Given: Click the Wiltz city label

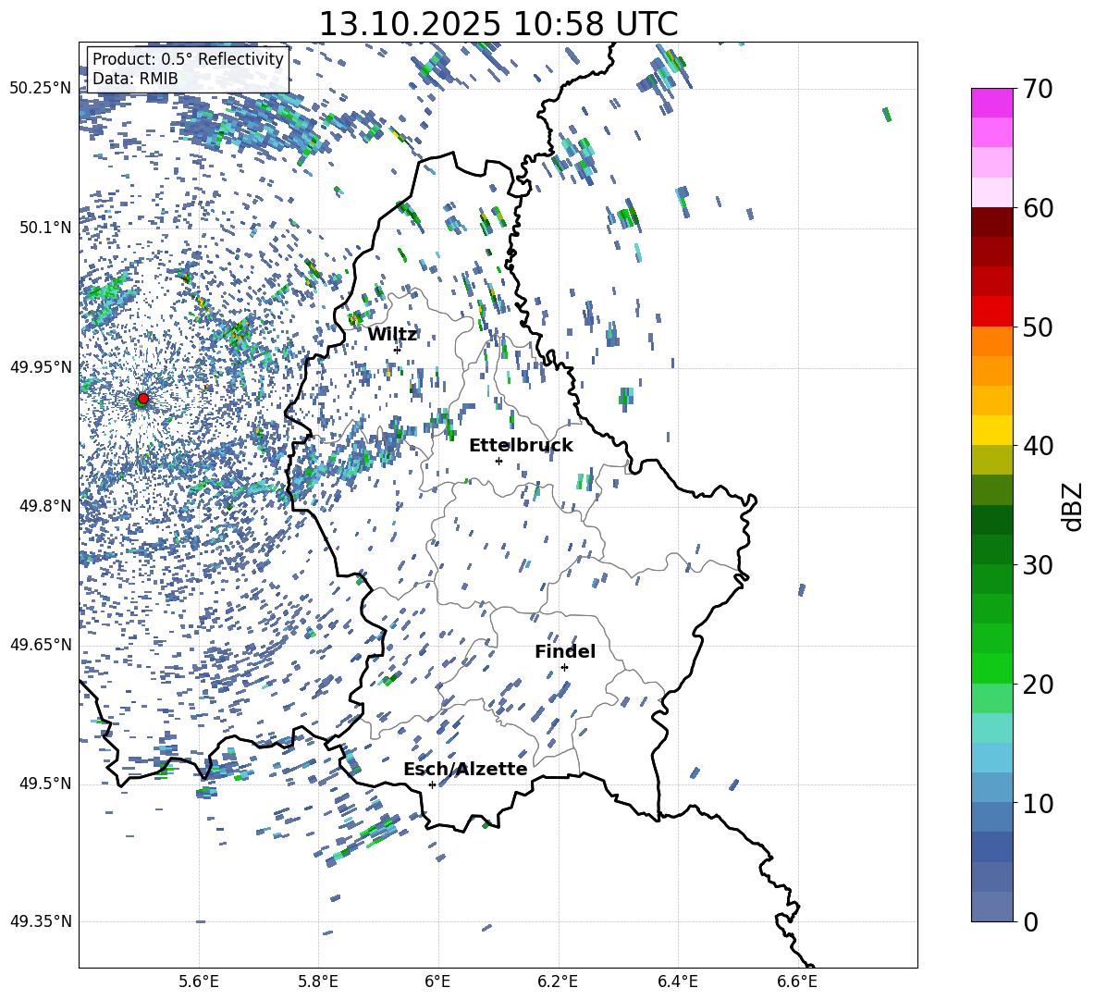Looking at the screenshot, I should click(392, 335).
